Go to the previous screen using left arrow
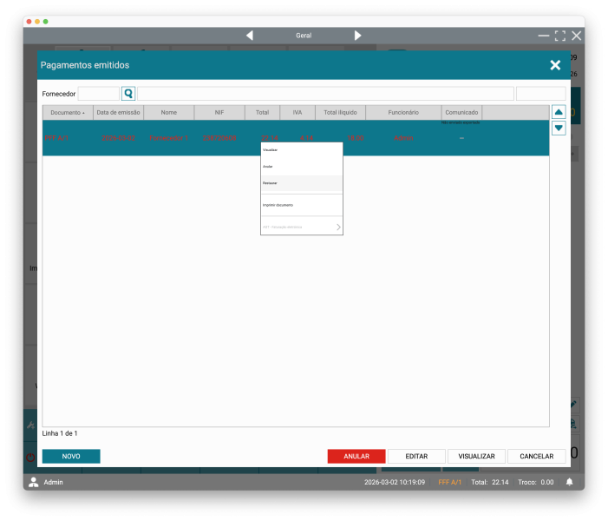This screenshot has height=521, width=608. [x=250, y=36]
